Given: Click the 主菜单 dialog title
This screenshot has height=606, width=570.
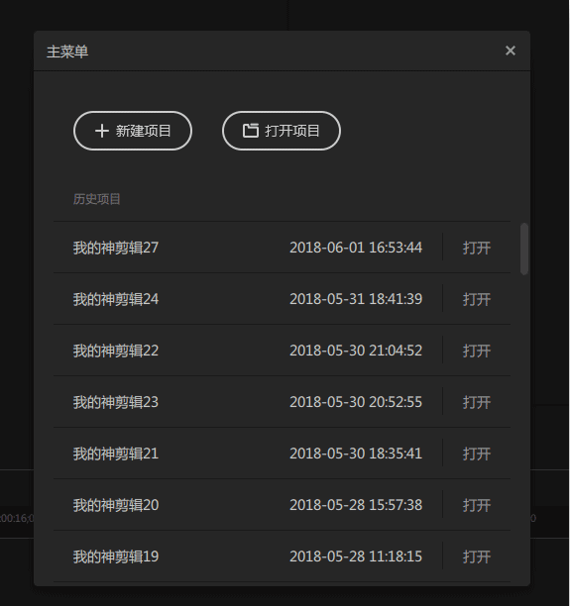Looking at the screenshot, I should pyautogui.click(x=67, y=51).
